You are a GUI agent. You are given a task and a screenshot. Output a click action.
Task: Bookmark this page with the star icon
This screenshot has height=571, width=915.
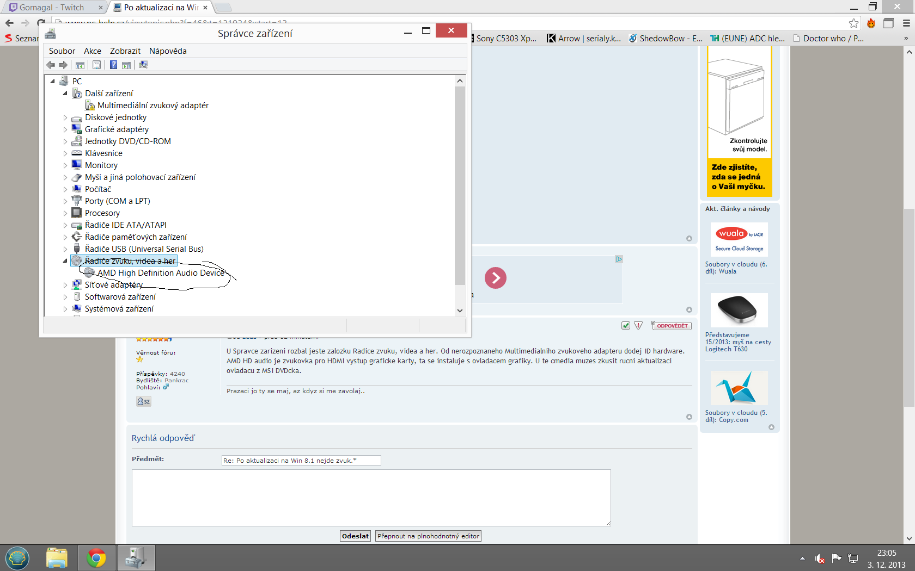pos(853,23)
